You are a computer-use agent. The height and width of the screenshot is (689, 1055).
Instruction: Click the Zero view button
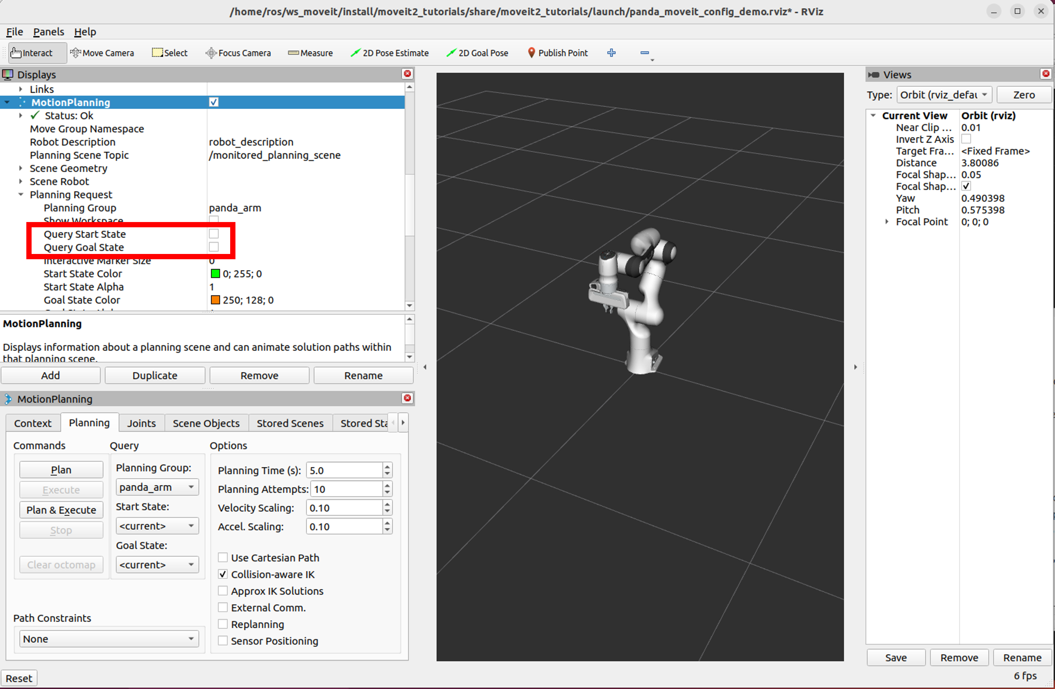(1023, 95)
